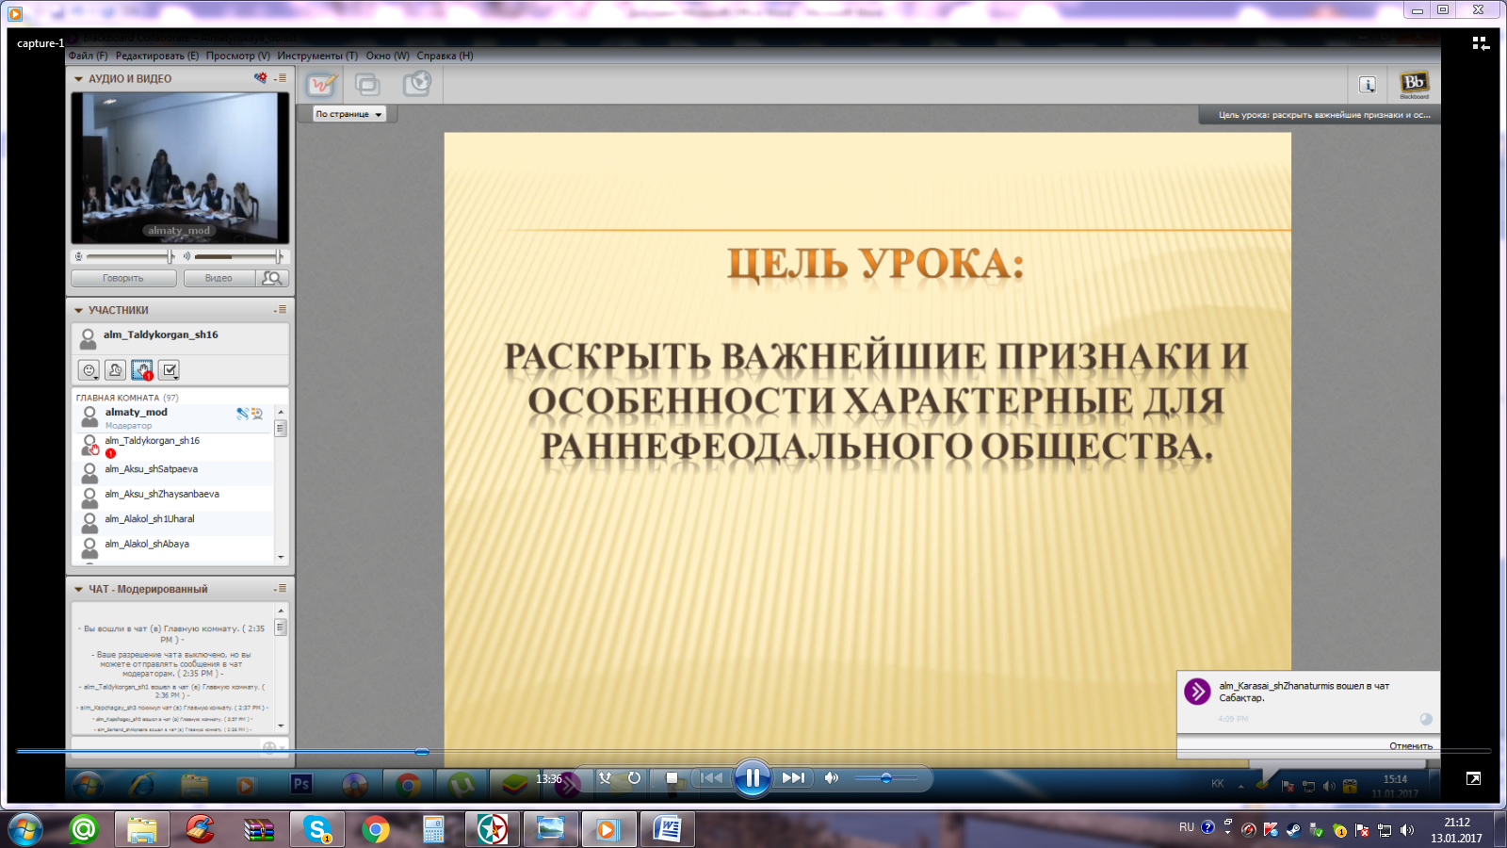Open the Windows Start menu

point(25,829)
